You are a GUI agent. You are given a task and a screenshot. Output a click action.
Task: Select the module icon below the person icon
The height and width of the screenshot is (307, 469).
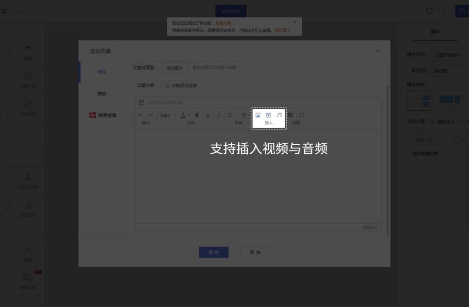point(28,209)
